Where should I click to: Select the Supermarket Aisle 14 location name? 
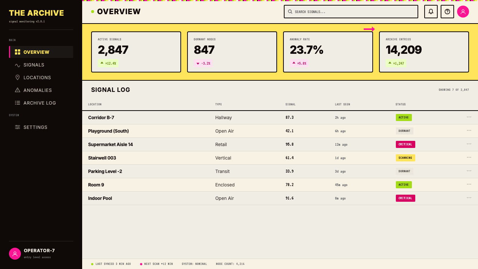pos(111,144)
